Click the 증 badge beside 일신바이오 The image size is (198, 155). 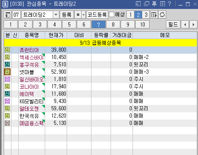pos(7,79)
